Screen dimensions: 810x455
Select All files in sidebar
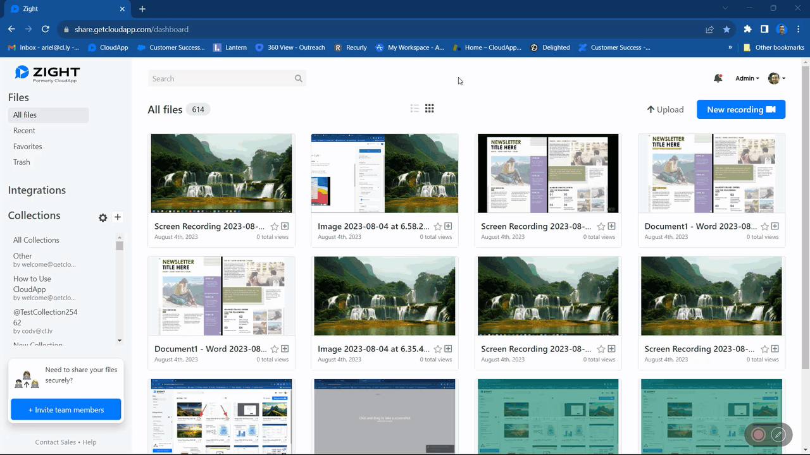coord(49,115)
